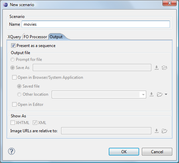Click the insert variables icon beside Image URLs field
The image size is (179, 163).
tap(156, 131)
